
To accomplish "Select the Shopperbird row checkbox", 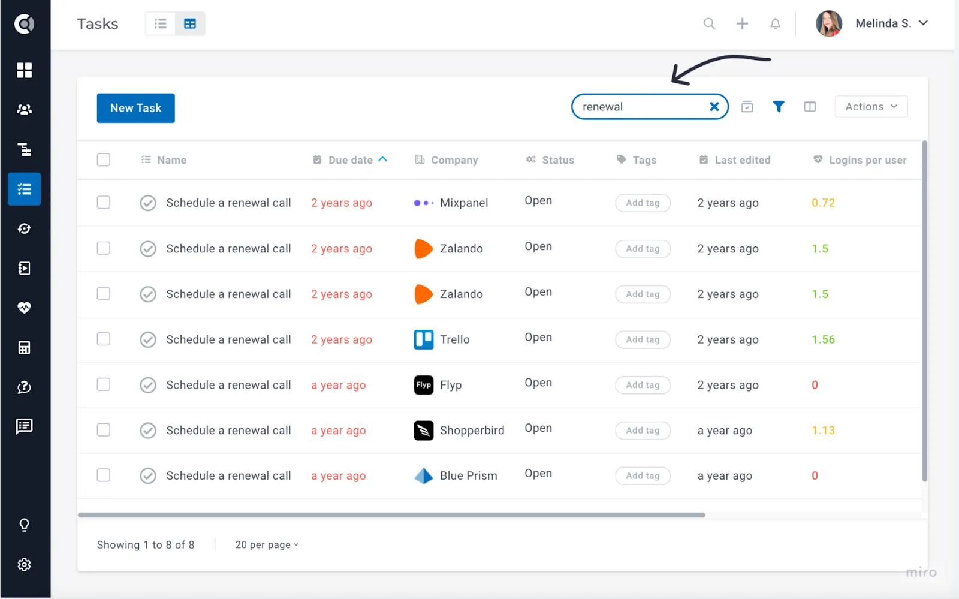I will pyautogui.click(x=104, y=430).
